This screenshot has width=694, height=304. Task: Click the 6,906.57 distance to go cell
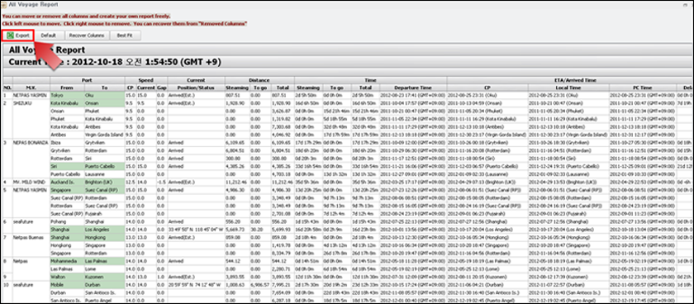(x=260, y=284)
